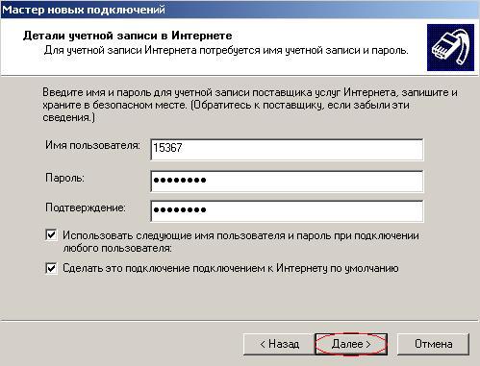Click the horizontal separator above the buttons
Image resolution: width=480 pixels, height=366 pixels.
(x=240, y=320)
